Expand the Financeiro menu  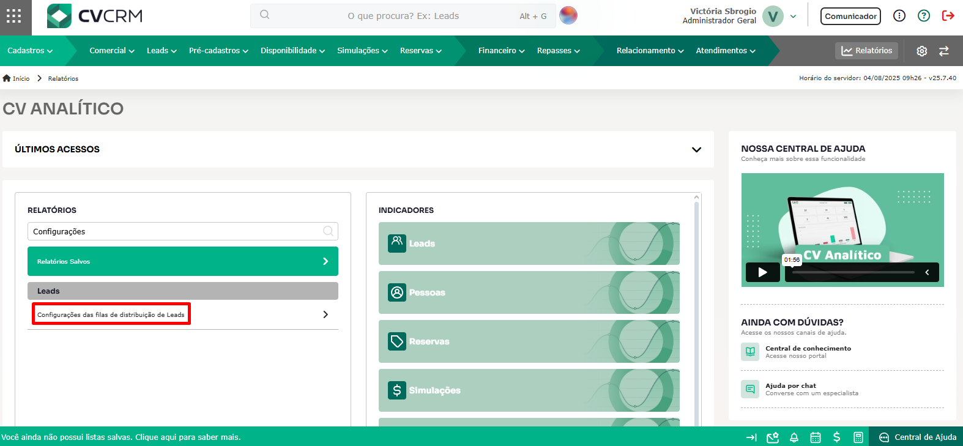click(502, 51)
